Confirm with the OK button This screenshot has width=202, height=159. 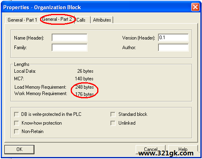point(20,149)
